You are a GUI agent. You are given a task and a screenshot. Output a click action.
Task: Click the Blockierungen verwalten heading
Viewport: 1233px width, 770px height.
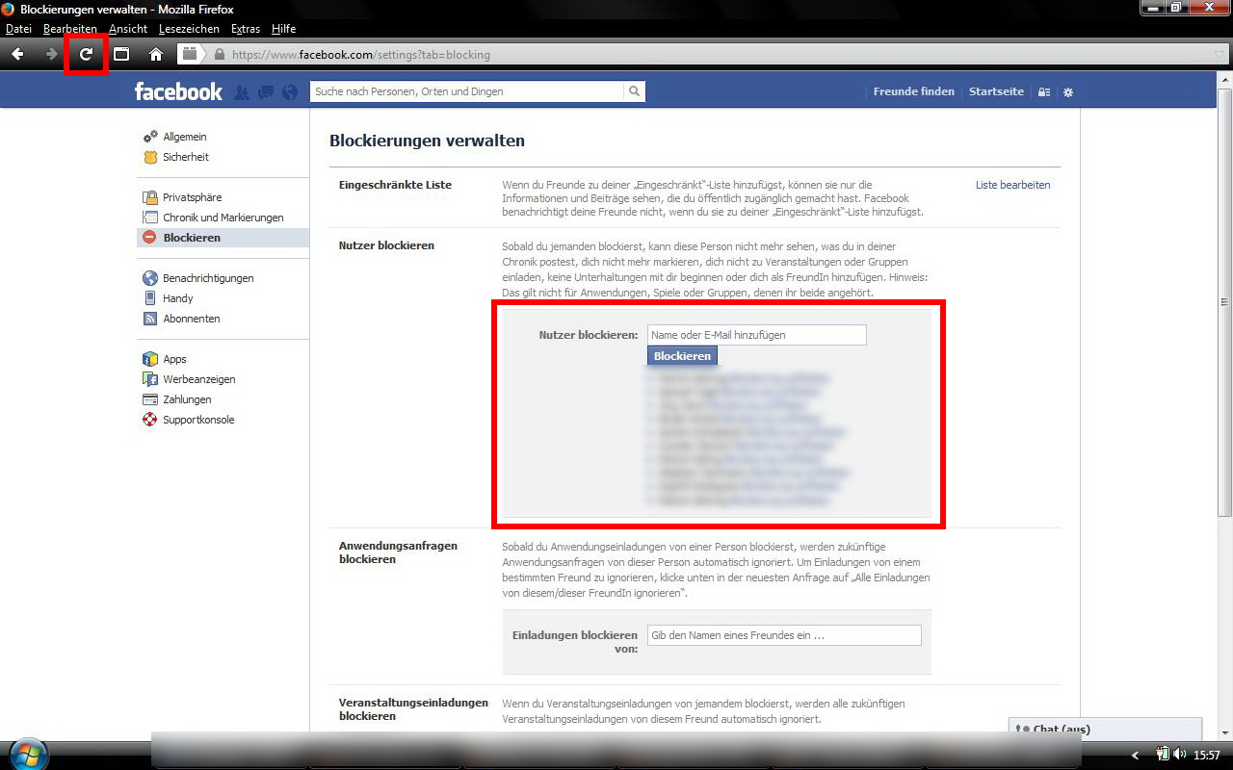click(427, 141)
